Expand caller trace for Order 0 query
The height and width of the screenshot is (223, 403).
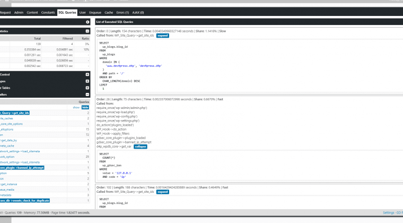point(163,36)
